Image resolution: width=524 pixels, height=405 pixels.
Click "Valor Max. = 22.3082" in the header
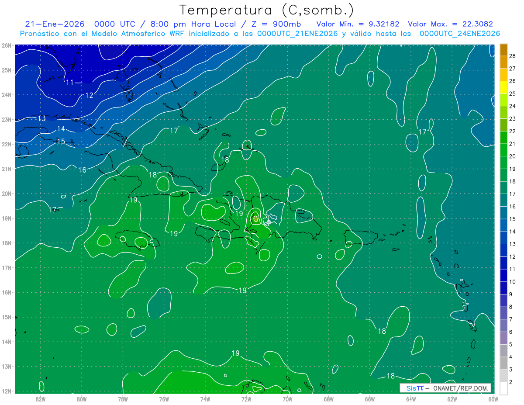(450, 24)
